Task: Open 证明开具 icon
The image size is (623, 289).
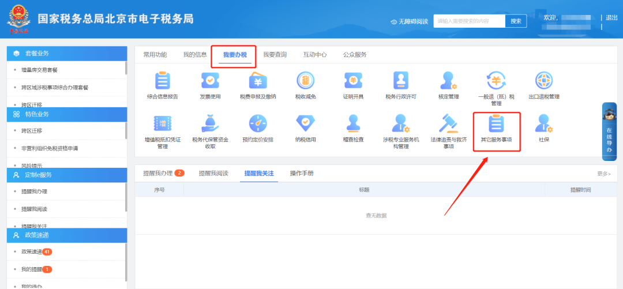Action: (353, 81)
